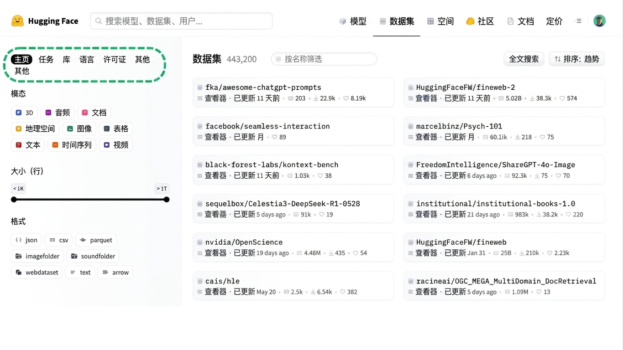The image size is (623, 350).
Task: Open the institutional/institutional-books-1.0 dataset
Action: pyautogui.click(x=496, y=204)
